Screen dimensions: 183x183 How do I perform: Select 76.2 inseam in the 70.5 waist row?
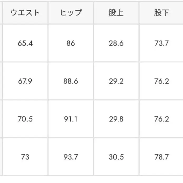(161, 119)
